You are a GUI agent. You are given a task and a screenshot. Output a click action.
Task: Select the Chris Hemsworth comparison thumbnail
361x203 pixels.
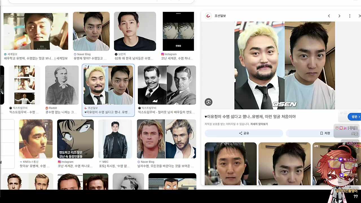[x=166, y=139]
